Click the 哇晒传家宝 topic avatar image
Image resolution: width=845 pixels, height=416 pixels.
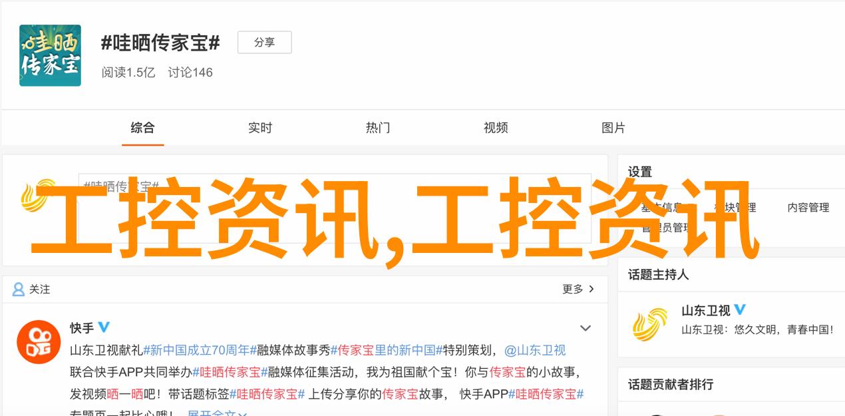point(50,55)
